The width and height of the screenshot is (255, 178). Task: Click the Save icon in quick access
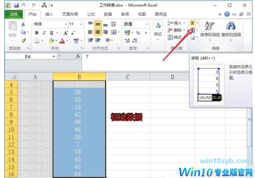16,6
